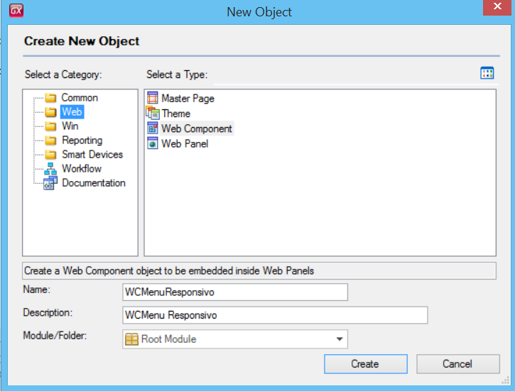Toggle the view mode icon beside Select a Type

tap(487, 73)
